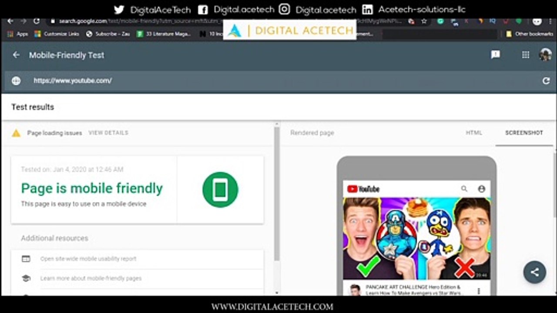
Task: Click the Rendered page label
Action: point(312,133)
